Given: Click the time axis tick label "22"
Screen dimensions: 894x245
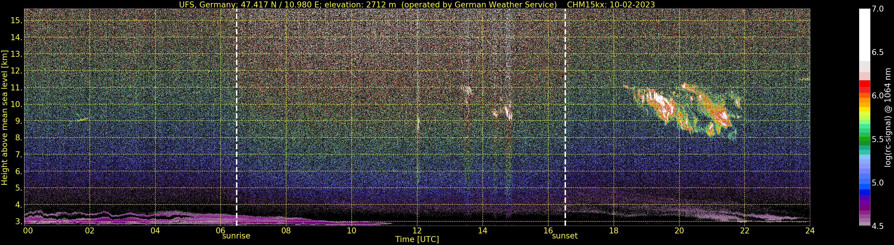Looking at the screenshot, I should [x=744, y=230].
